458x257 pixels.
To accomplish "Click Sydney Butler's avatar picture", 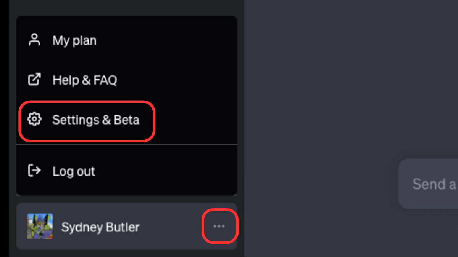I will pyautogui.click(x=40, y=226).
